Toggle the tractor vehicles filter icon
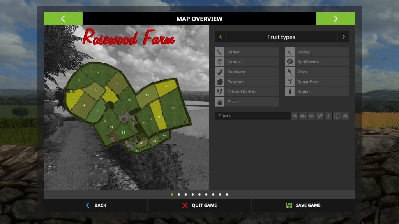Screen dimensions: 399x224 click(x=295, y=116)
